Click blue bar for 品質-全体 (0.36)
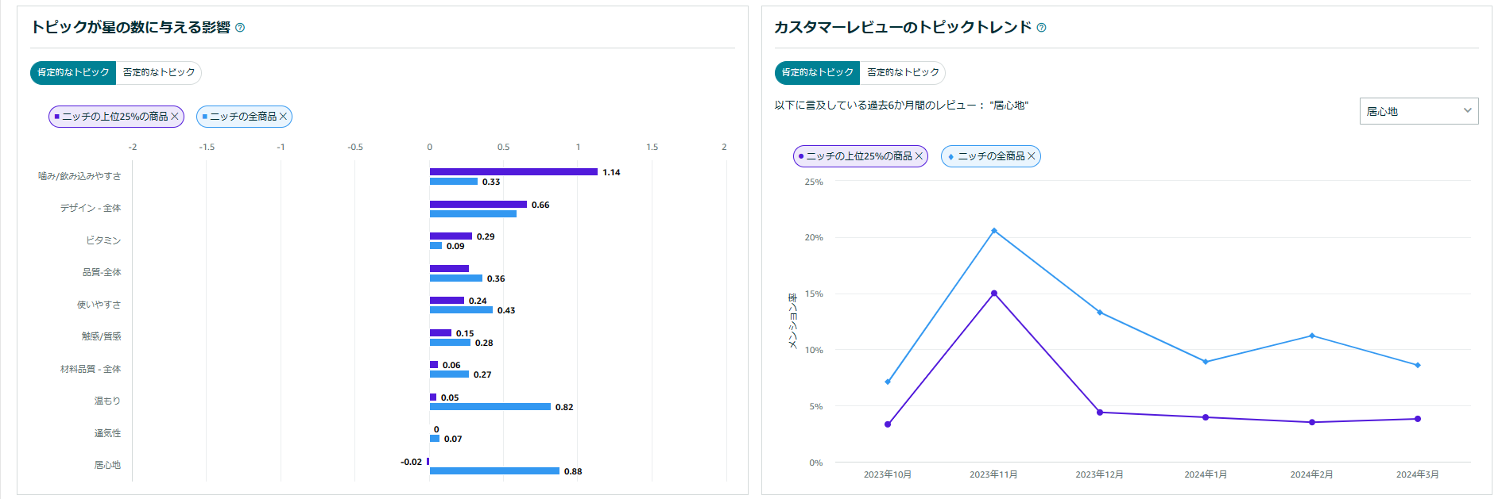Viewport: 1506px width, 499px height. 456,278
